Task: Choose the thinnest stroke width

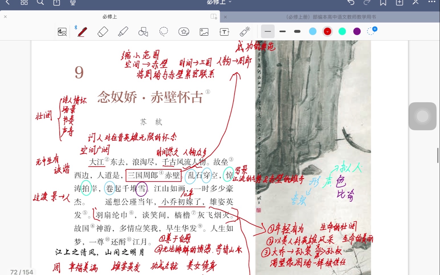Action: 268,31
